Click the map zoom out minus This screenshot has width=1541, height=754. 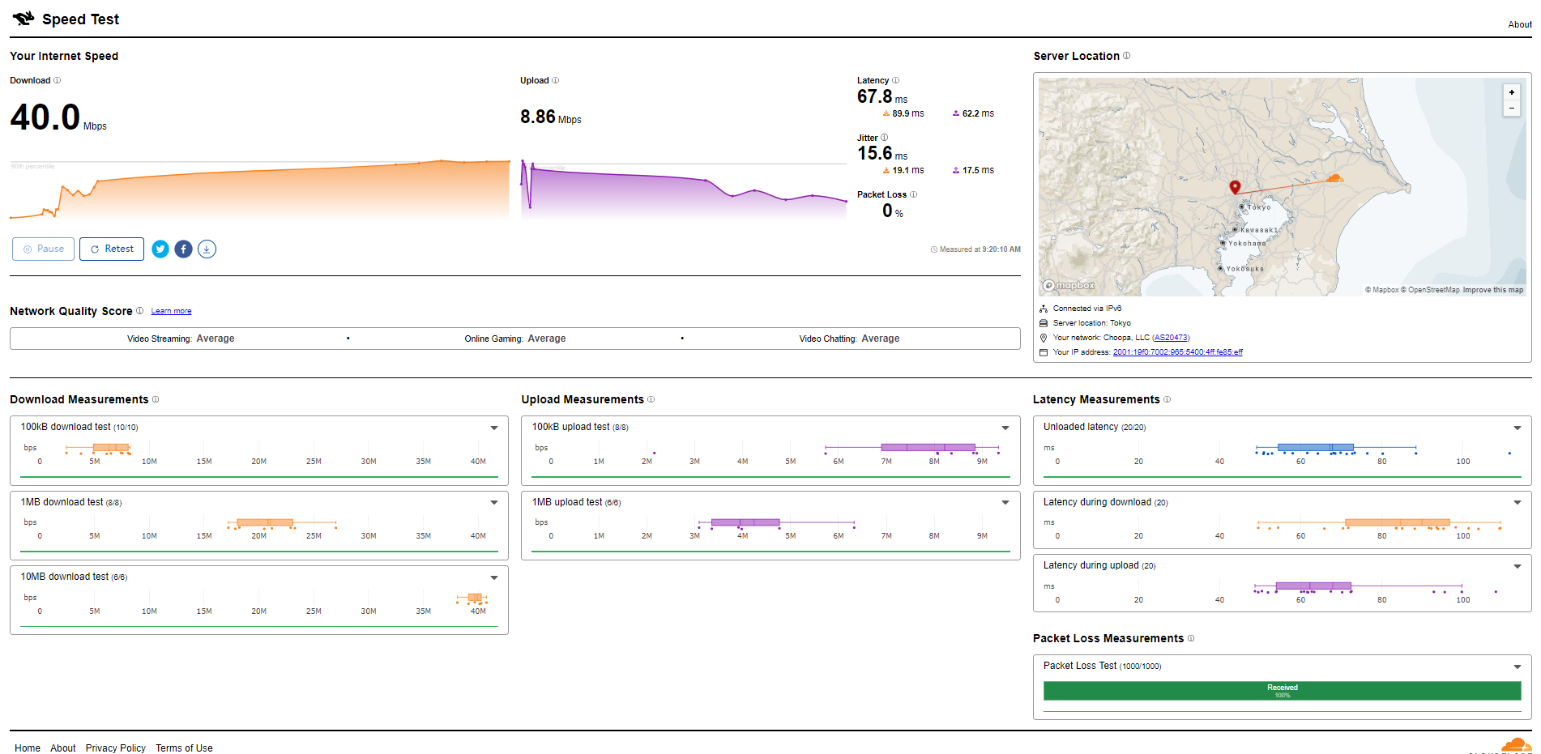tap(1511, 108)
